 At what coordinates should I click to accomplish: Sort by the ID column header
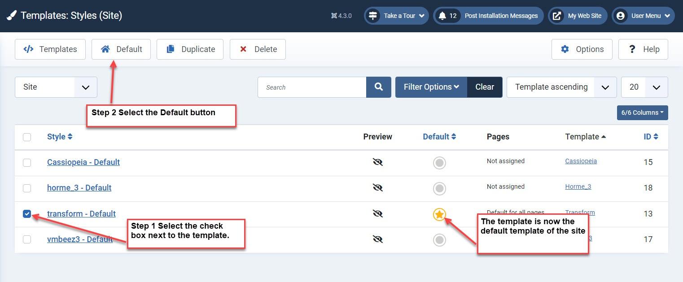(x=651, y=137)
